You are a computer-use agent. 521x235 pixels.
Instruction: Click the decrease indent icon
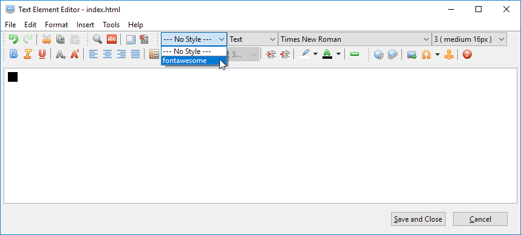tap(271, 54)
